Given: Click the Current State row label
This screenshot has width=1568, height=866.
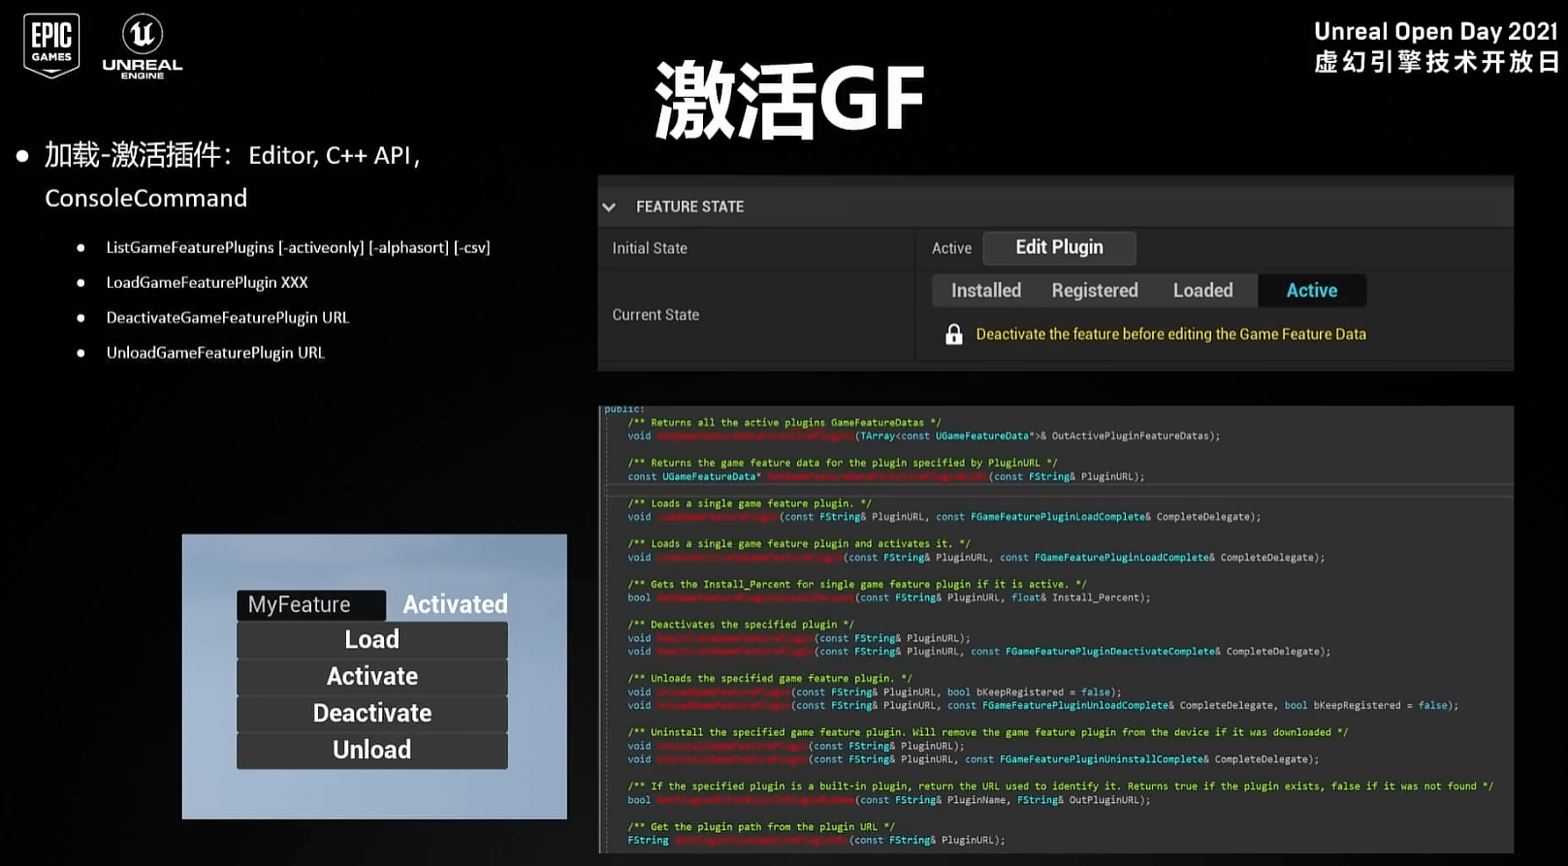Looking at the screenshot, I should (x=656, y=315).
